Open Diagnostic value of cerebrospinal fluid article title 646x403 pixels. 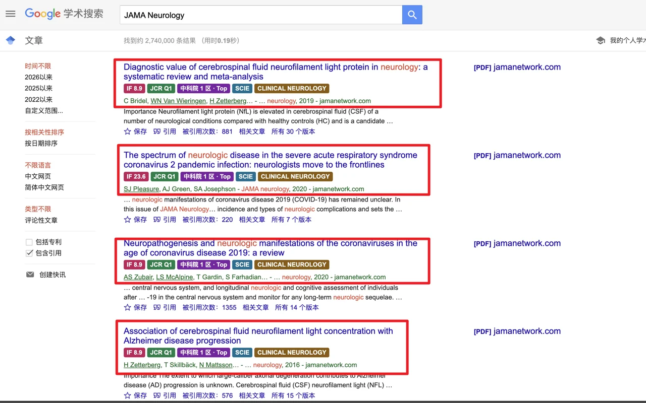tap(276, 72)
